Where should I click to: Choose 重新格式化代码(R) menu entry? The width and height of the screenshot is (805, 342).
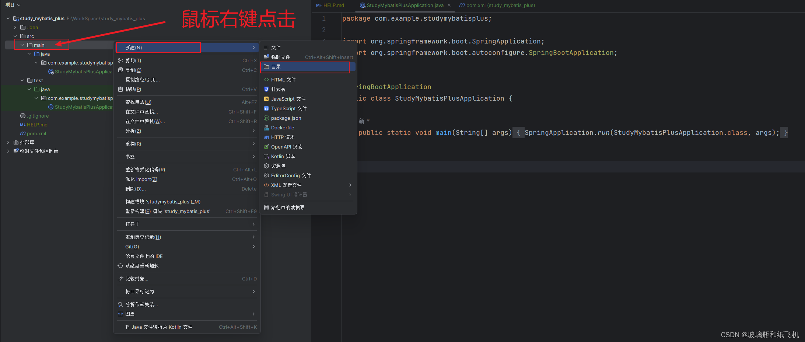187,170
